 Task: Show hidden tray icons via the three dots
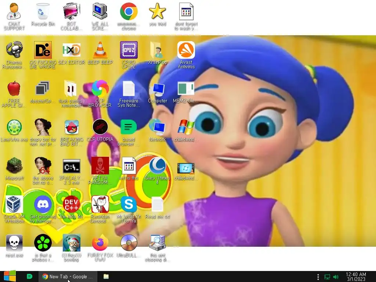tap(318, 277)
